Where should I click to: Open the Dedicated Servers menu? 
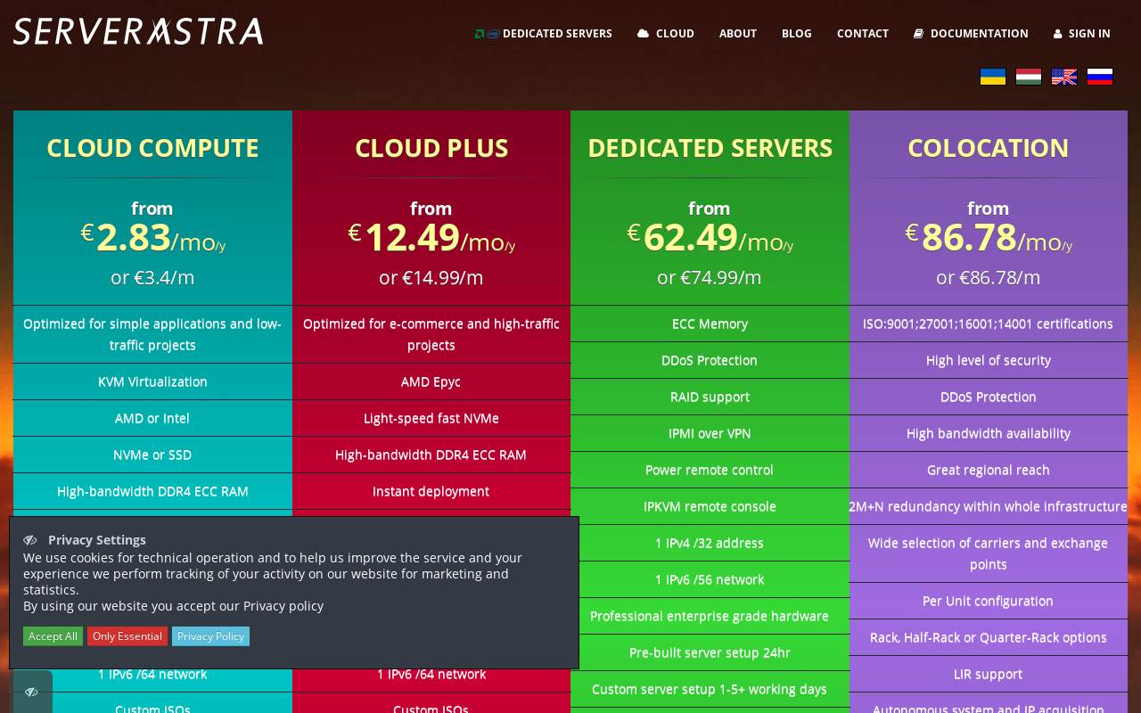pos(544,33)
